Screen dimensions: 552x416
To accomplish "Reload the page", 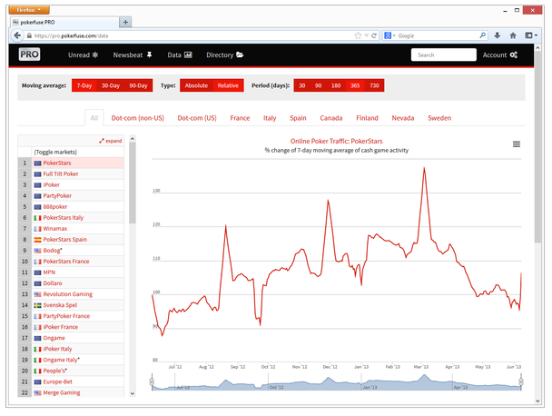I will point(374,35).
